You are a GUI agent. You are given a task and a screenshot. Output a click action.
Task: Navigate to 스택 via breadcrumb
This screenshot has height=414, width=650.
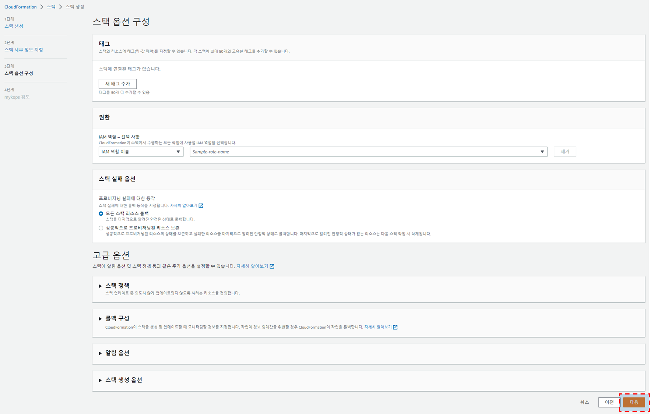pyautogui.click(x=51, y=7)
